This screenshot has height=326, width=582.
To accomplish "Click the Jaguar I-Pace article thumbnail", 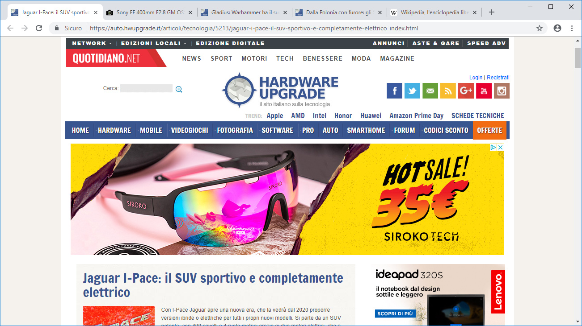I will point(118,316).
